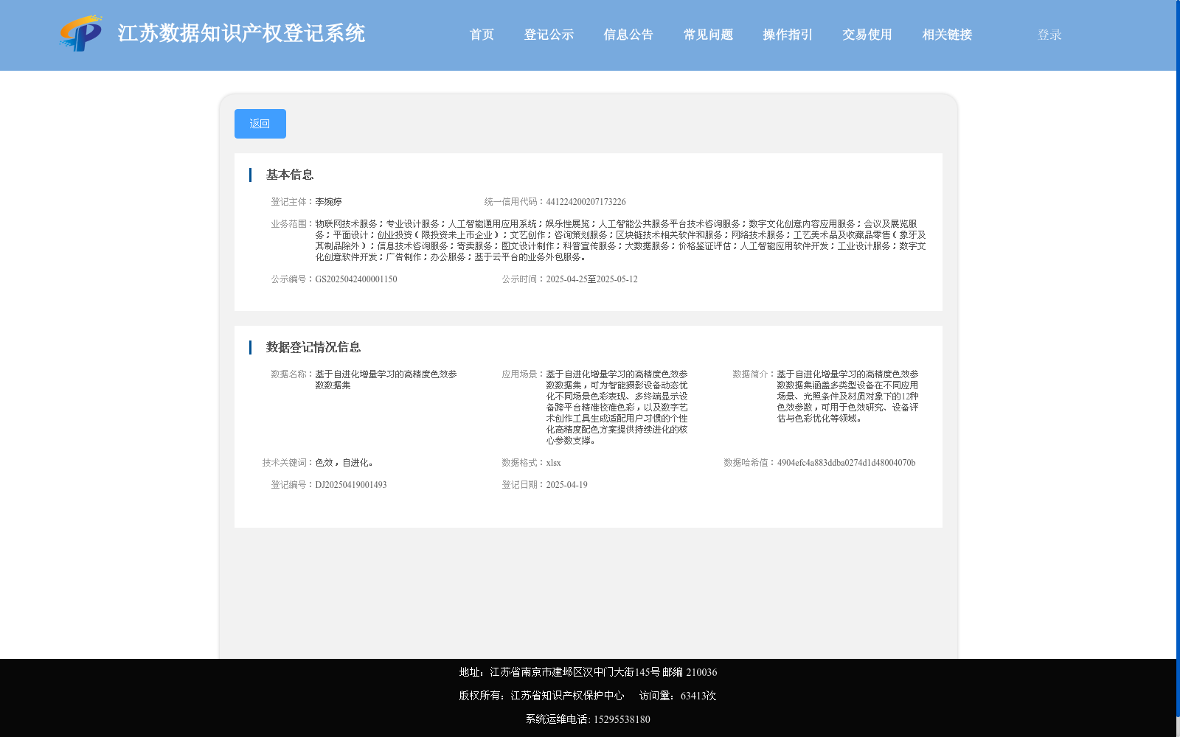The width and height of the screenshot is (1180, 737).
Task: Click the site title 江苏数据知识产权登记系统
Action: pos(241,33)
